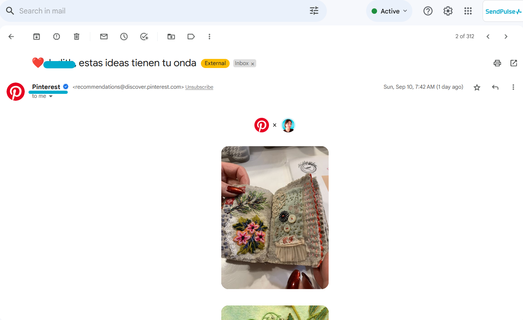Open the embroidered fabric book image
The height and width of the screenshot is (320, 523).
coord(275,217)
